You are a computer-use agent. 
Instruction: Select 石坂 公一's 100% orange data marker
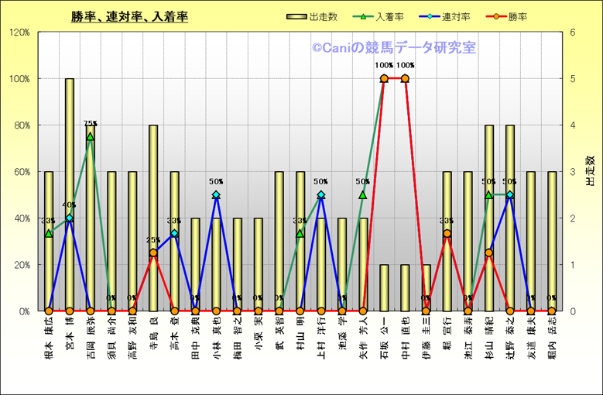(384, 78)
